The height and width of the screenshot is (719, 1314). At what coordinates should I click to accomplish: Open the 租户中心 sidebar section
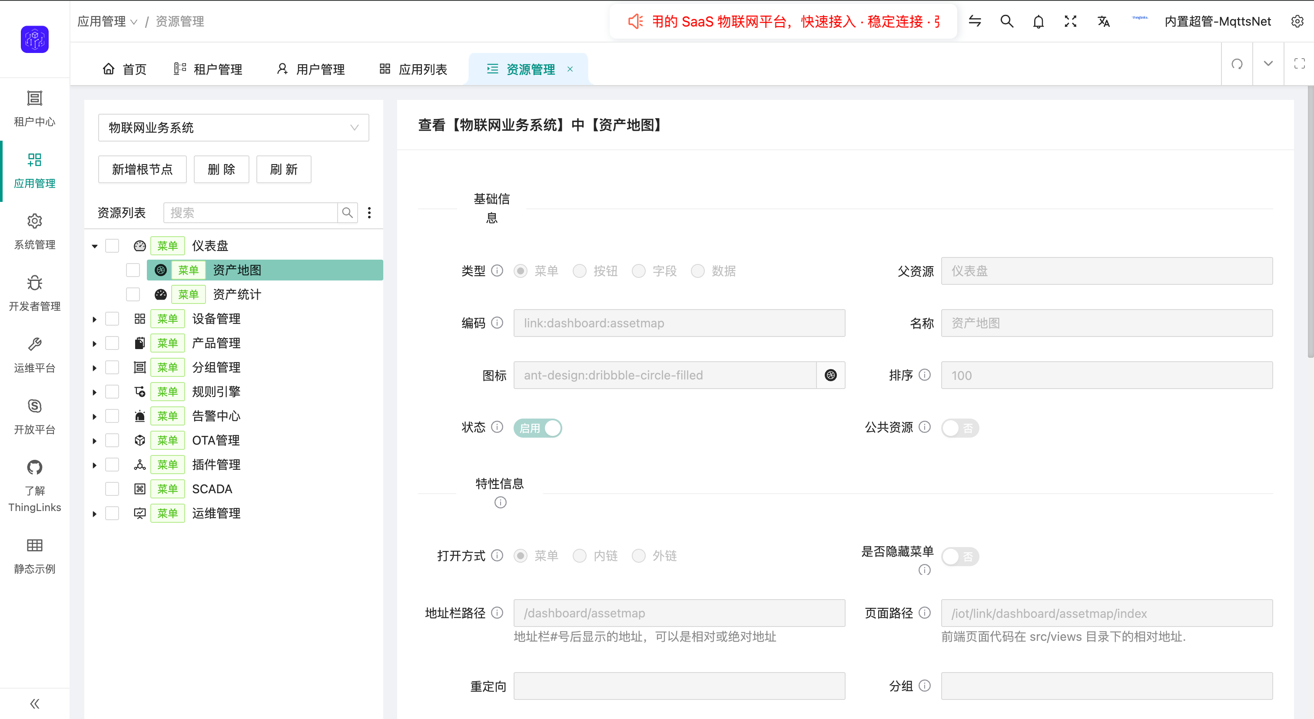point(35,108)
